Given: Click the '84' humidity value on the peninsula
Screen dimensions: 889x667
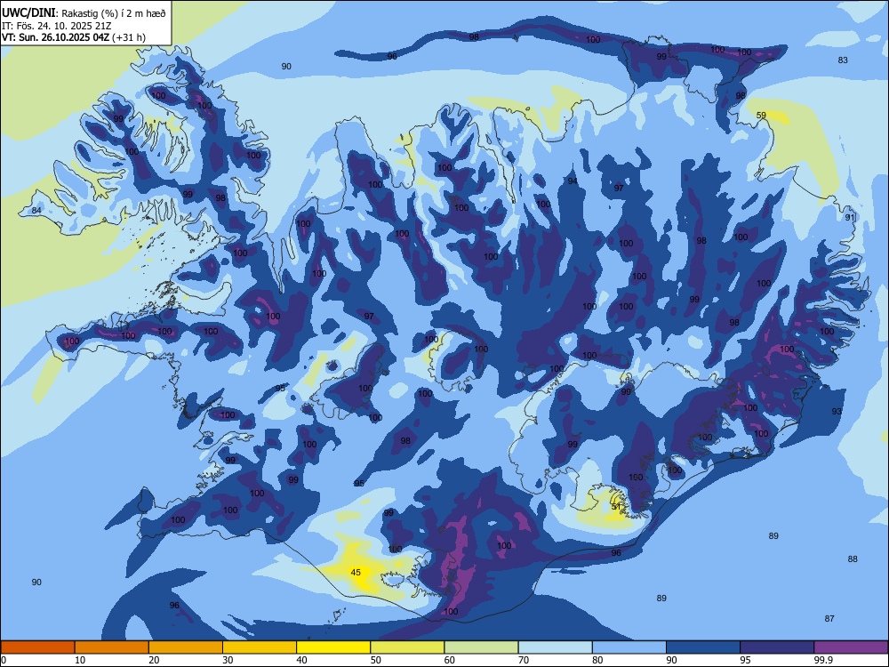Looking at the screenshot, I should click(x=36, y=211).
